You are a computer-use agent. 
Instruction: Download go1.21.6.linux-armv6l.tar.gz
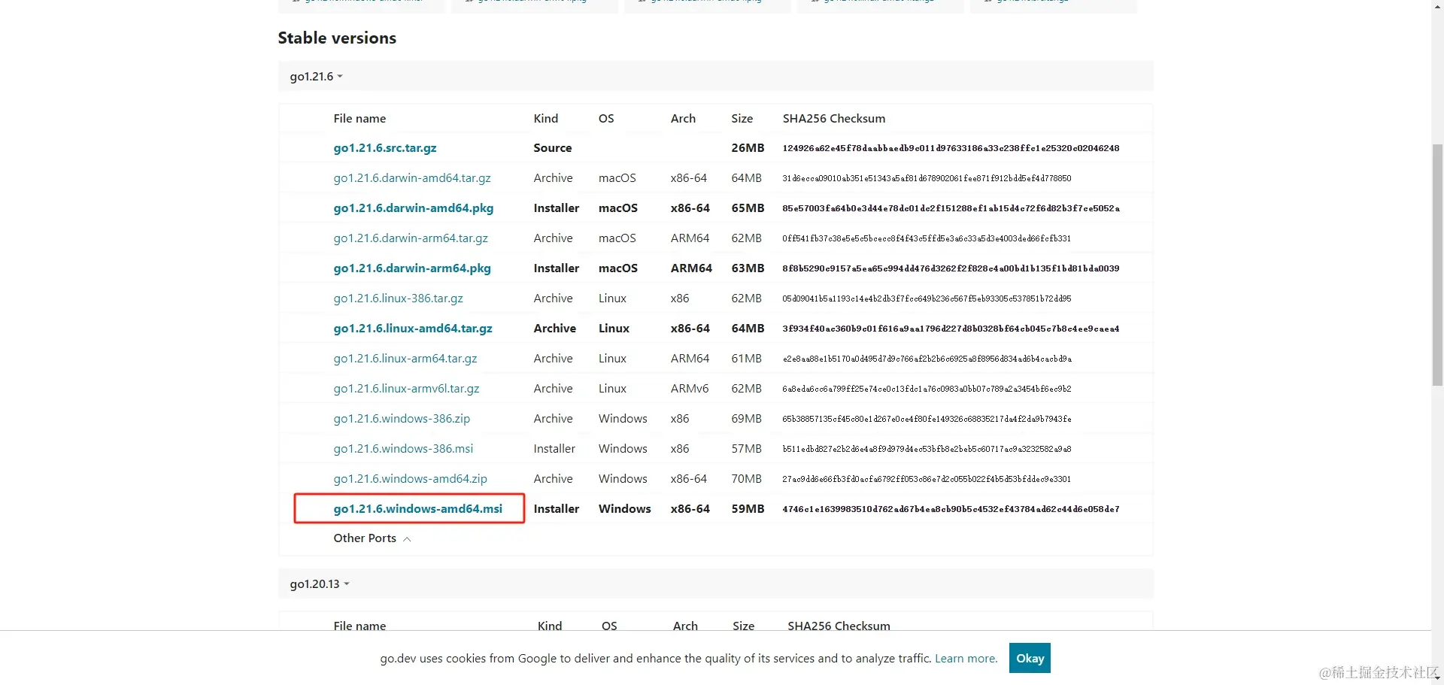pyautogui.click(x=407, y=389)
